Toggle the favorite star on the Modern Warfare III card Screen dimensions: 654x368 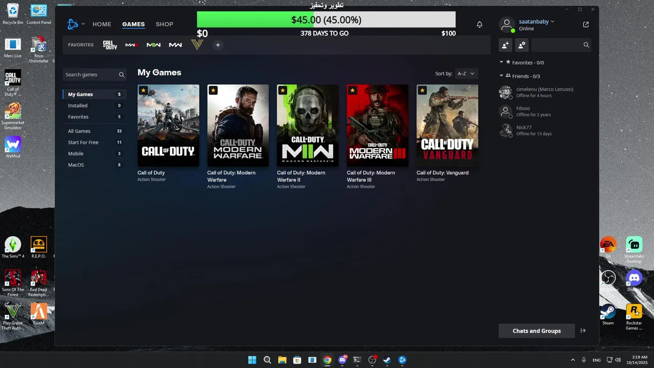(x=353, y=90)
